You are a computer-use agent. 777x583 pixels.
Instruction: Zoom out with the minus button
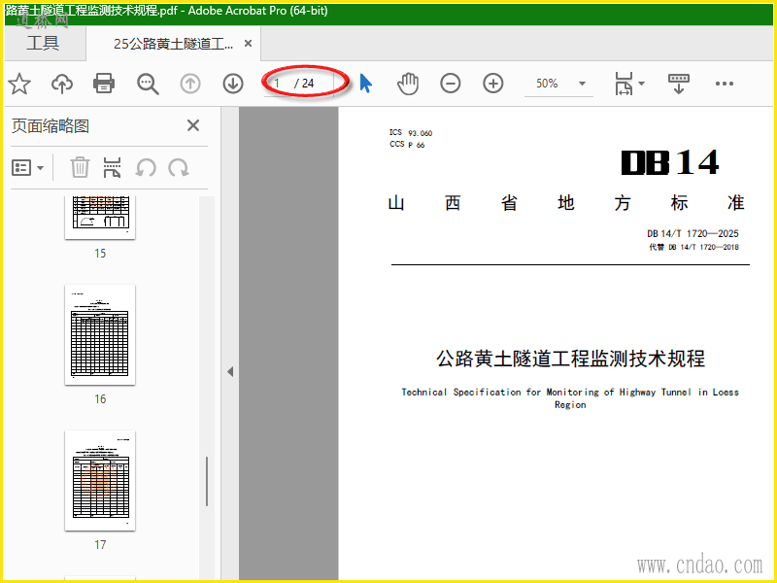point(451,84)
